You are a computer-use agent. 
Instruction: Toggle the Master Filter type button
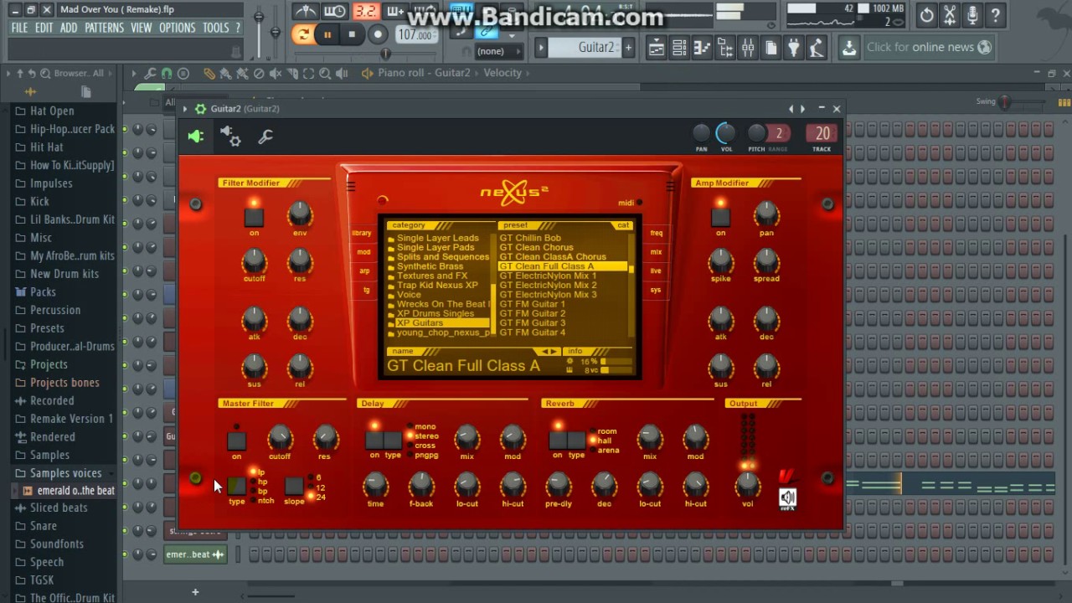pos(237,486)
